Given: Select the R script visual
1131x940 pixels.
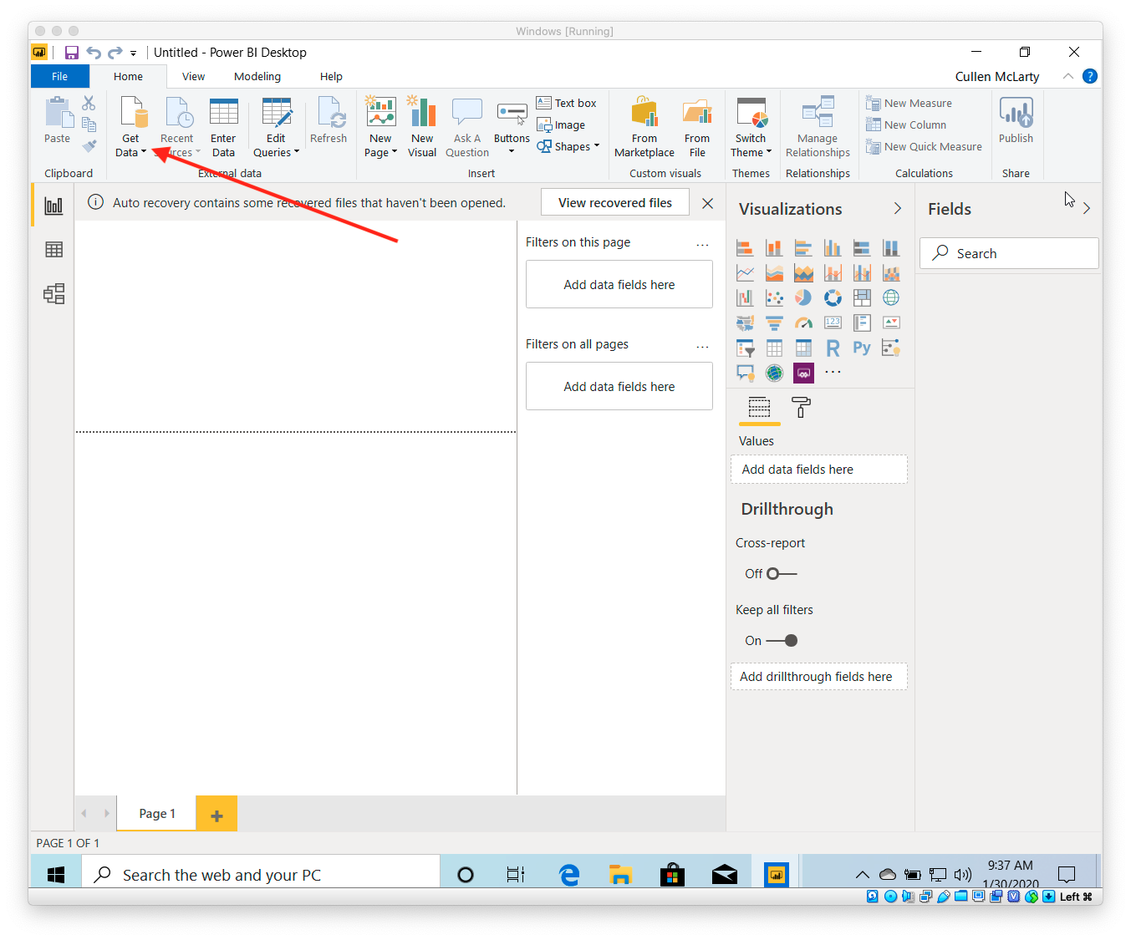Looking at the screenshot, I should pos(833,348).
